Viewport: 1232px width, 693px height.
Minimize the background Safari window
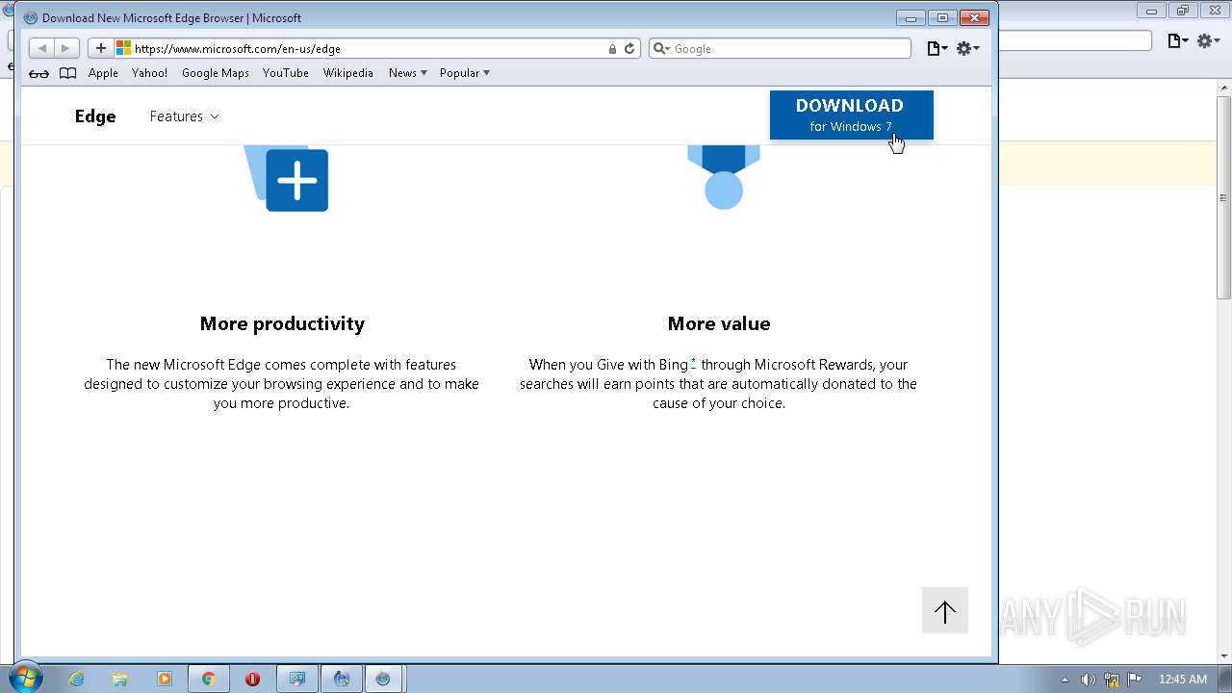1152,12
